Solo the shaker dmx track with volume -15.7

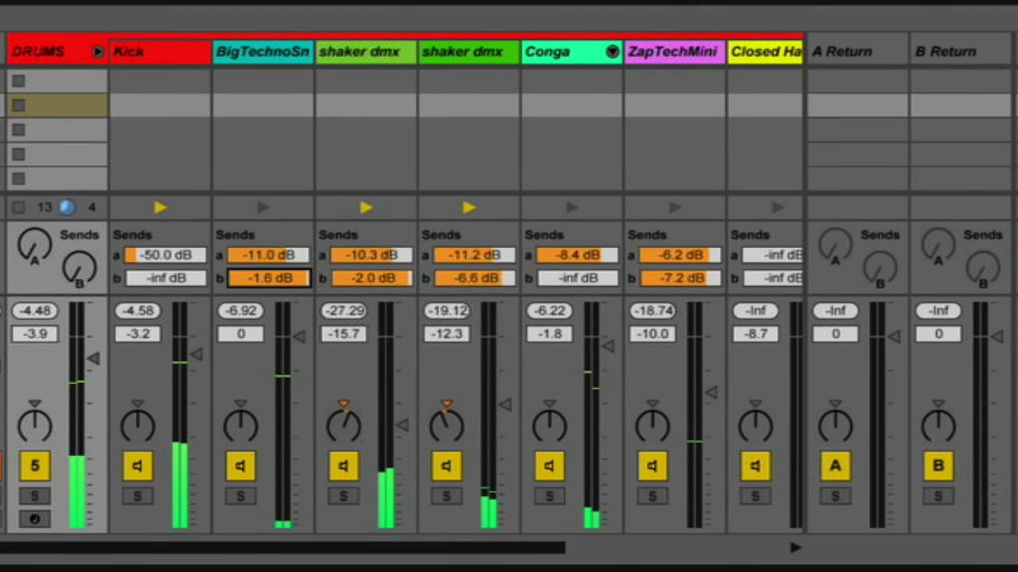344,497
